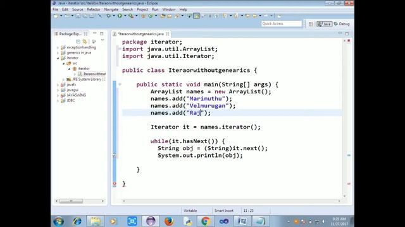
Task: Click the New file toolbar icon
Action: click(56, 16)
